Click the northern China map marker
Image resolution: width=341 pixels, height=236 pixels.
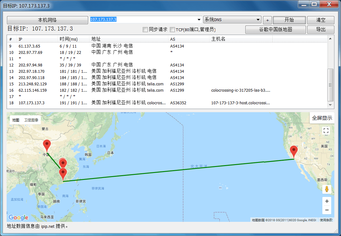(47, 145)
